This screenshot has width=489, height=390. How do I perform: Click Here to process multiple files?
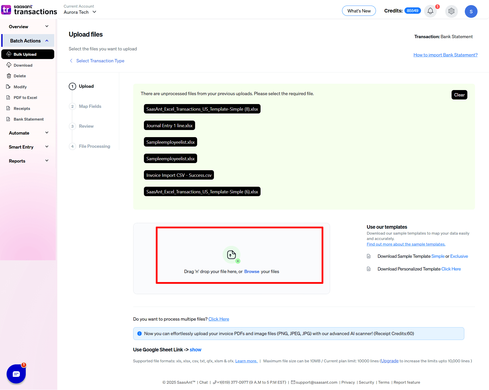[x=219, y=319]
